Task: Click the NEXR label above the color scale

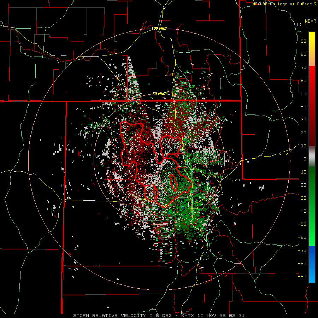Action: [x=311, y=21]
